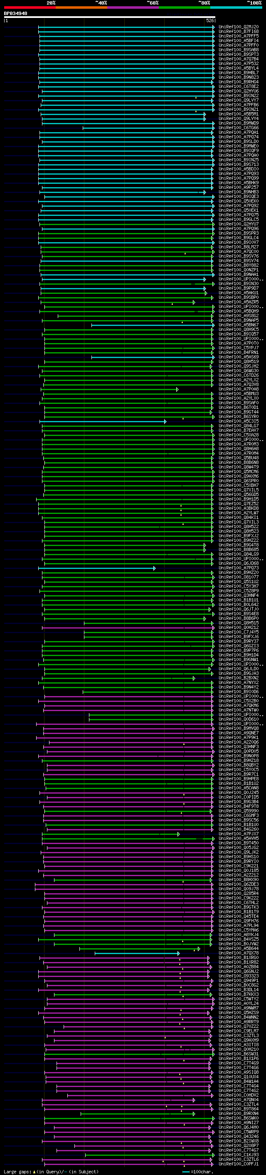Select hit label UniRef100_Q0H212

(x=239, y=628)
